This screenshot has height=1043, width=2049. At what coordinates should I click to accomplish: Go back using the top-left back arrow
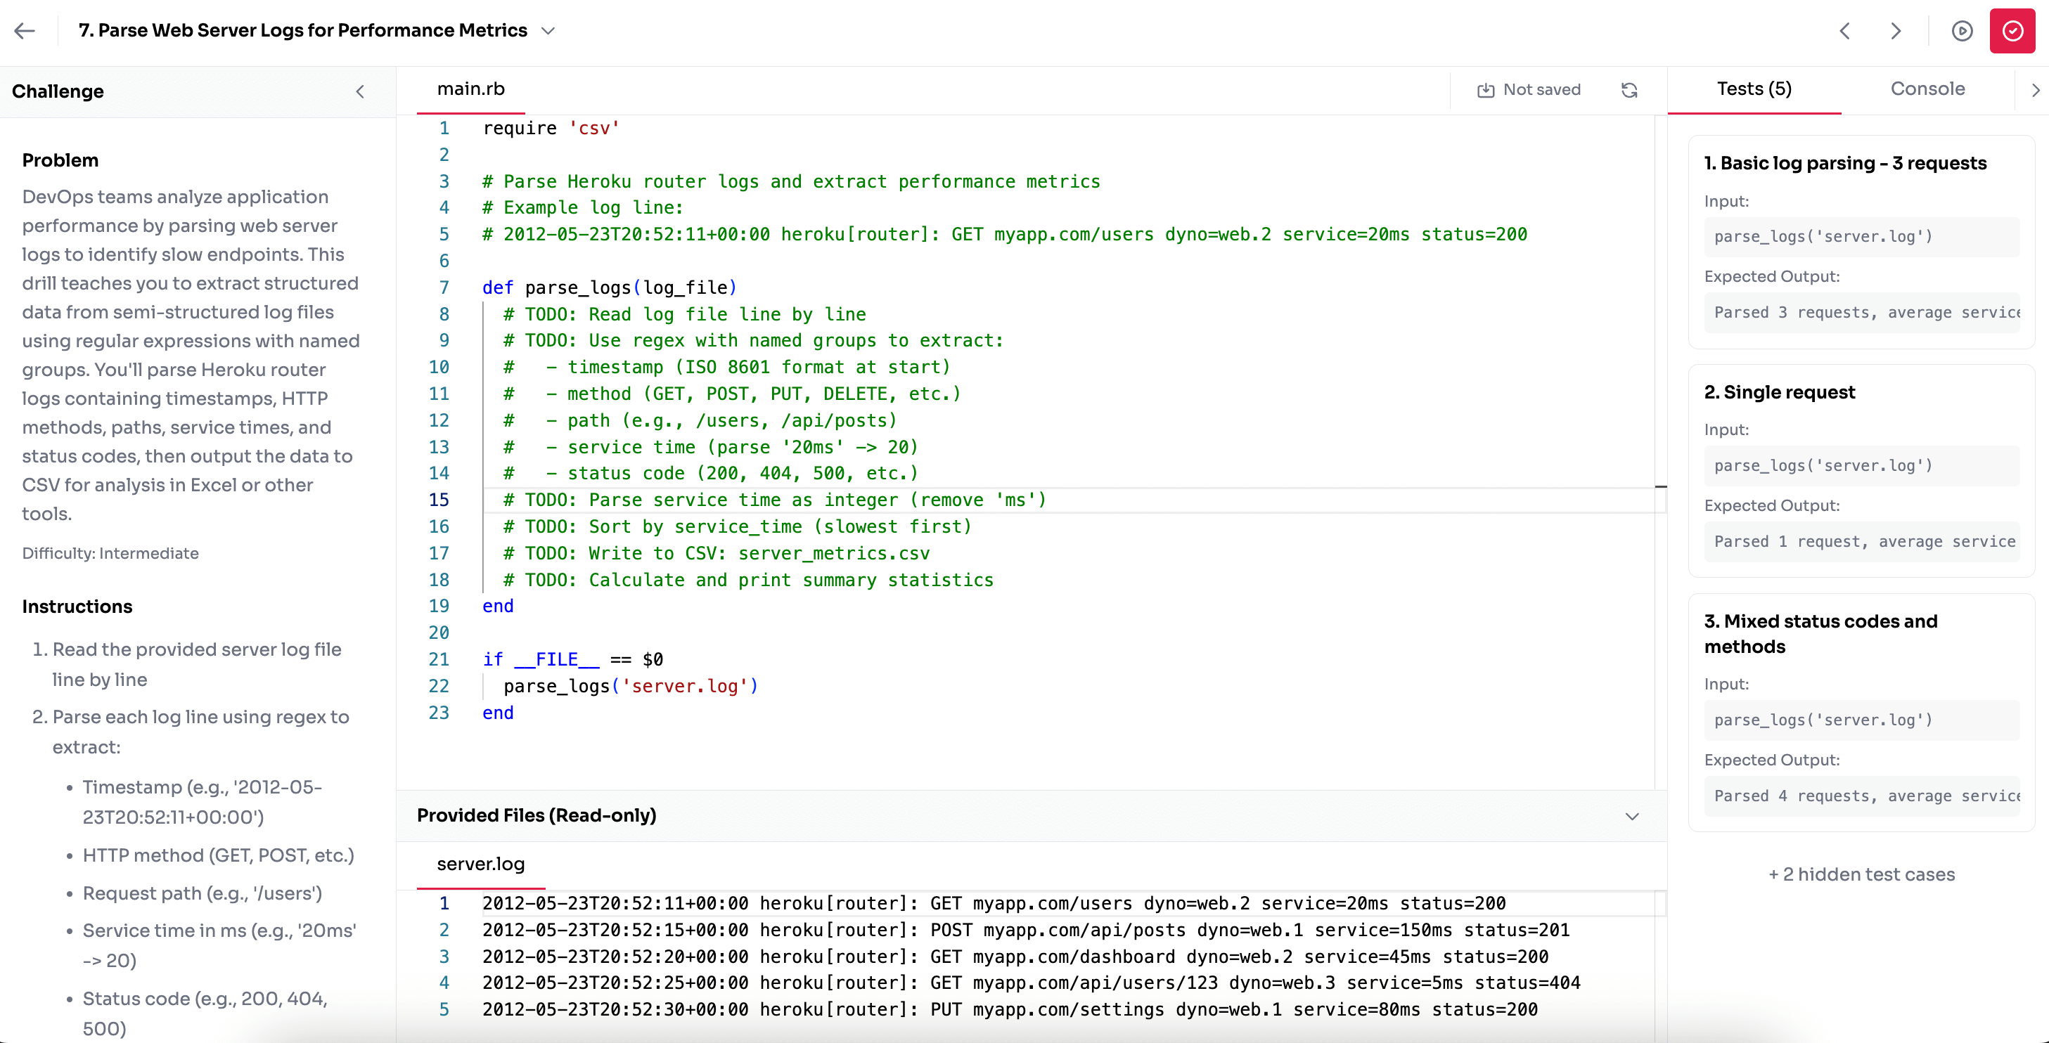point(24,30)
